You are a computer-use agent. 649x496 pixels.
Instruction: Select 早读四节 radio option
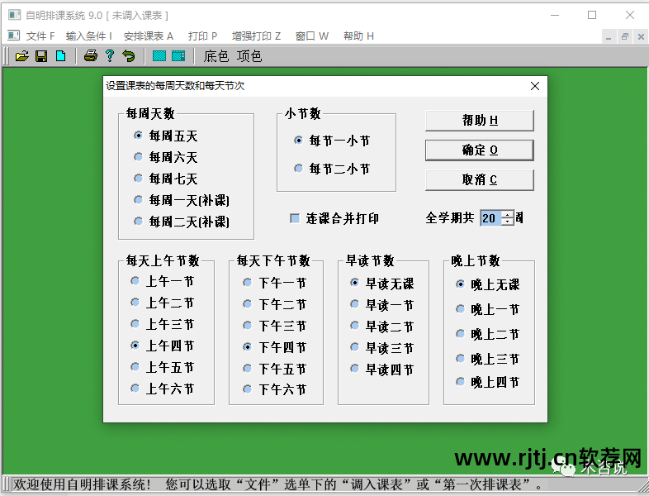point(382,370)
